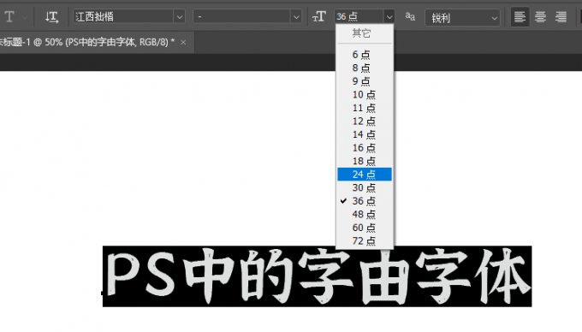Screen dimensions: 582x332
Task: Click the anti-aliasing aa icon
Action: click(x=410, y=17)
